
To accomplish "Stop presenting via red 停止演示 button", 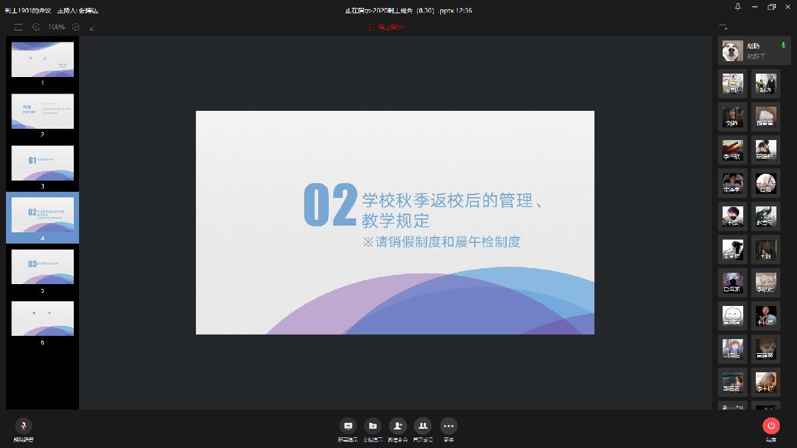I will pos(386,27).
